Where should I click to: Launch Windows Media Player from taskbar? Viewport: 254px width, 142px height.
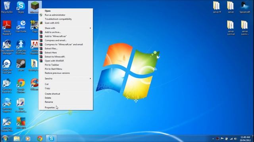coord(28,138)
